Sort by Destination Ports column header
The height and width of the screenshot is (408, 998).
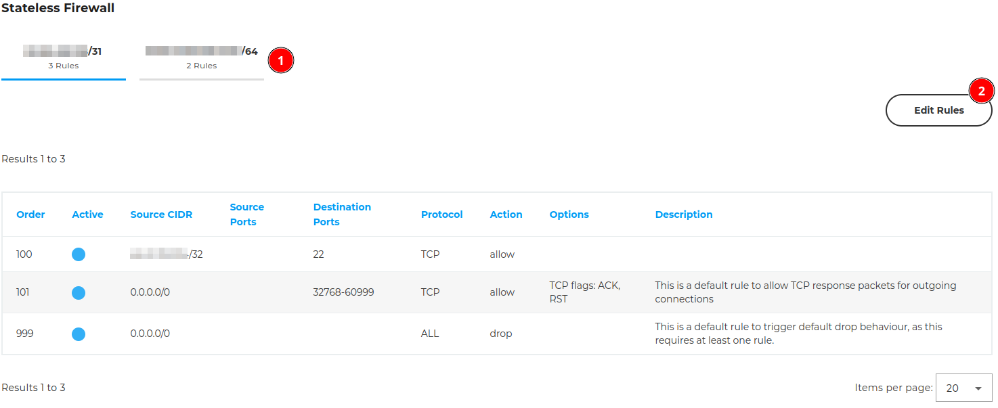pos(342,214)
